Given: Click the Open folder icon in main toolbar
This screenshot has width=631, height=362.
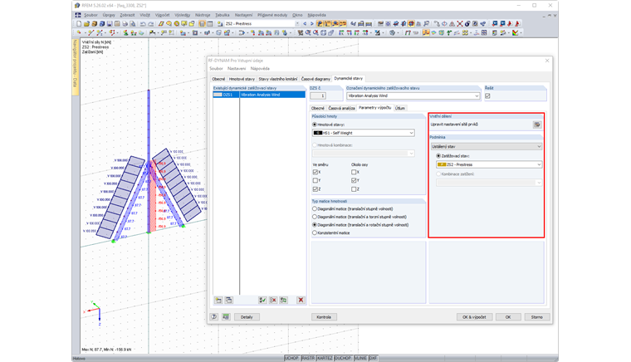Looking at the screenshot, I should point(86,24).
